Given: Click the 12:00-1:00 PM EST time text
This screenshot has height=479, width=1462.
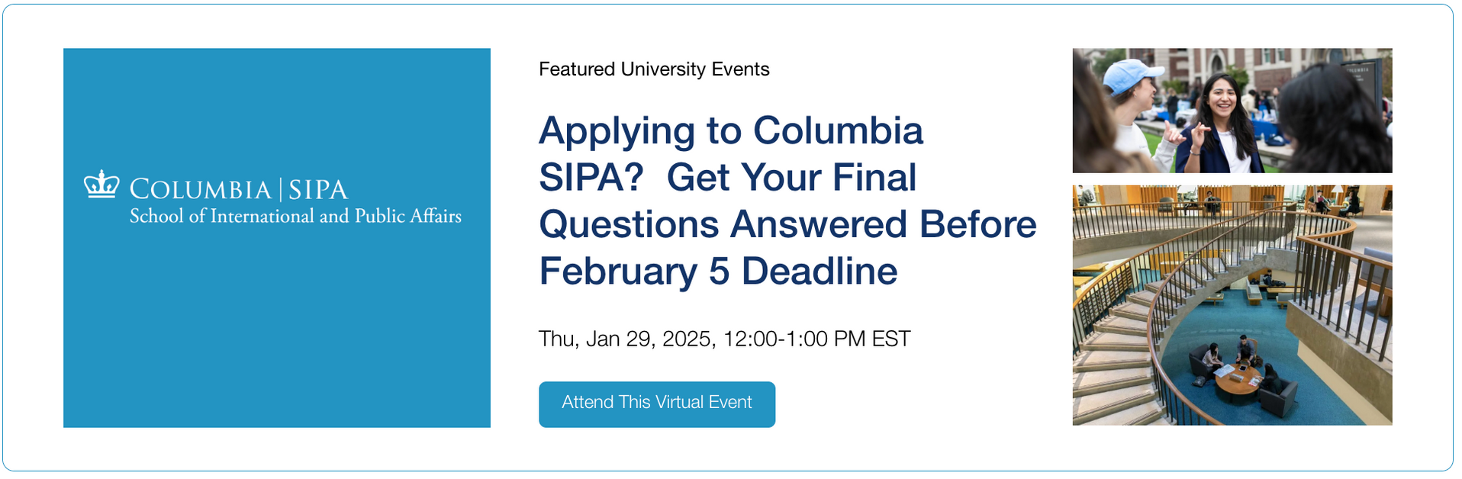Looking at the screenshot, I should (816, 339).
